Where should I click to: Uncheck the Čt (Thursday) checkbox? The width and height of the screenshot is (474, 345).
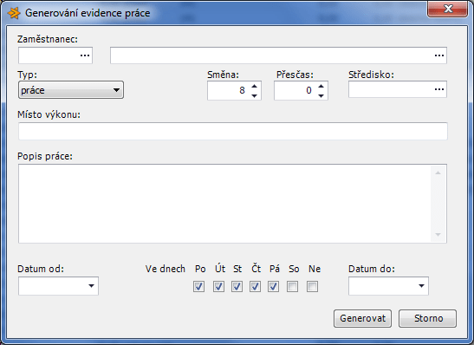pyautogui.click(x=255, y=286)
